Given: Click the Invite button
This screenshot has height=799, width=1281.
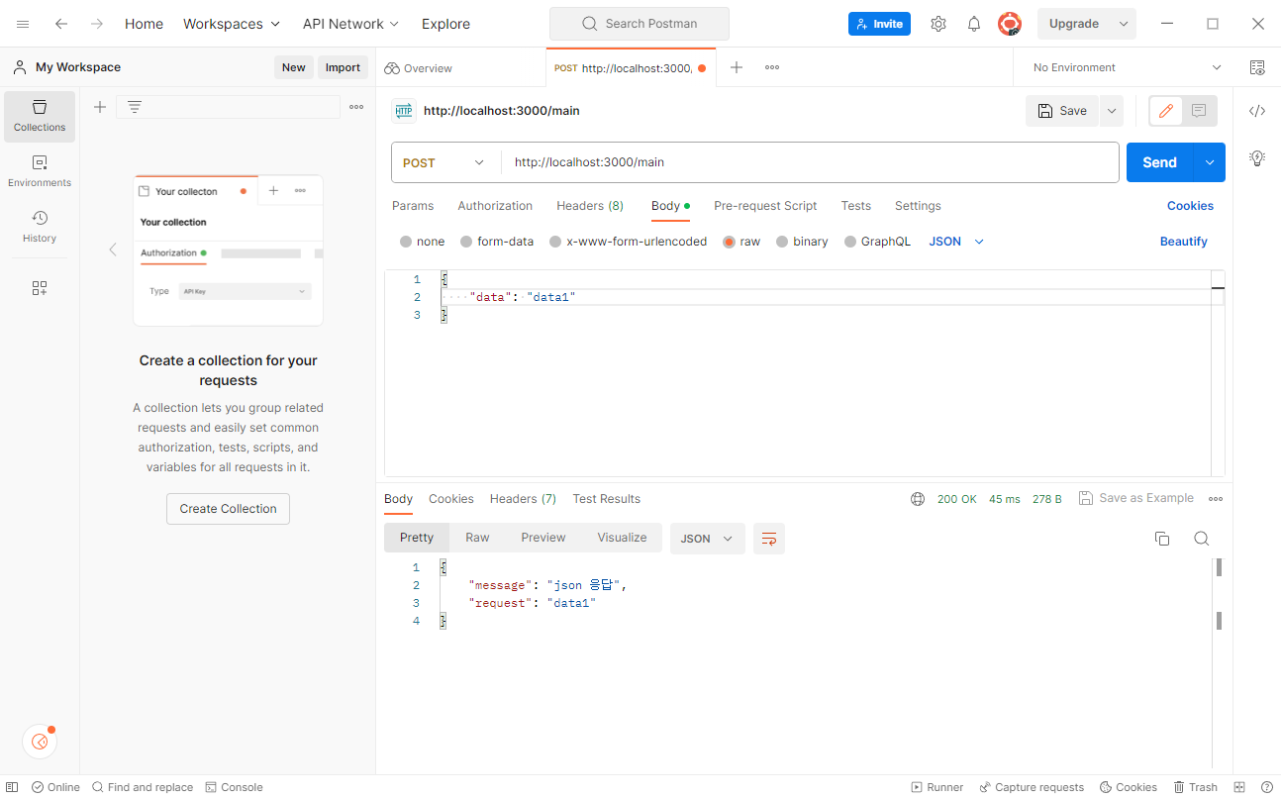Looking at the screenshot, I should [879, 24].
